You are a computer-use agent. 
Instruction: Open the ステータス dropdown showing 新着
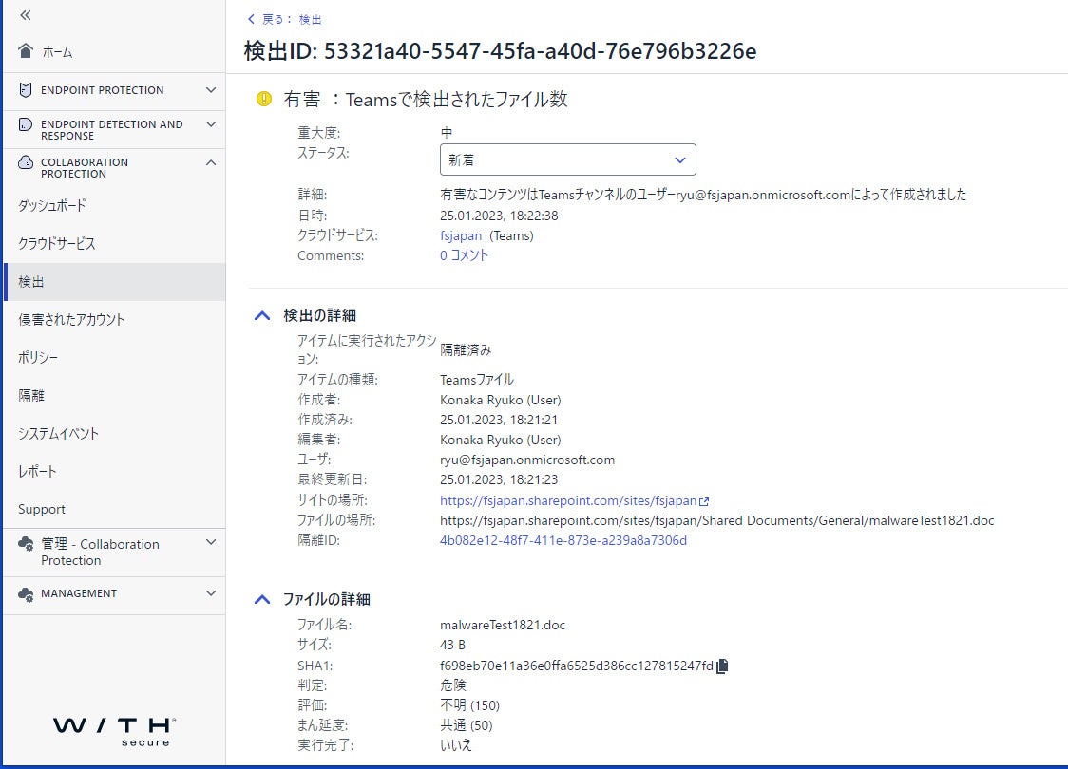point(568,159)
